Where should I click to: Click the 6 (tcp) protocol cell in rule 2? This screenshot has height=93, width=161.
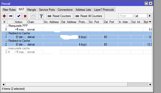(83, 44)
